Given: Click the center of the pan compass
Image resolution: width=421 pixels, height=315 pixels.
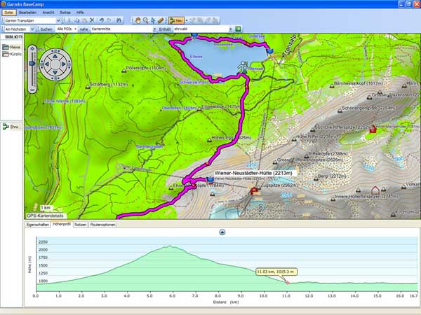Looking at the screenshot, I should coord(55,64).
